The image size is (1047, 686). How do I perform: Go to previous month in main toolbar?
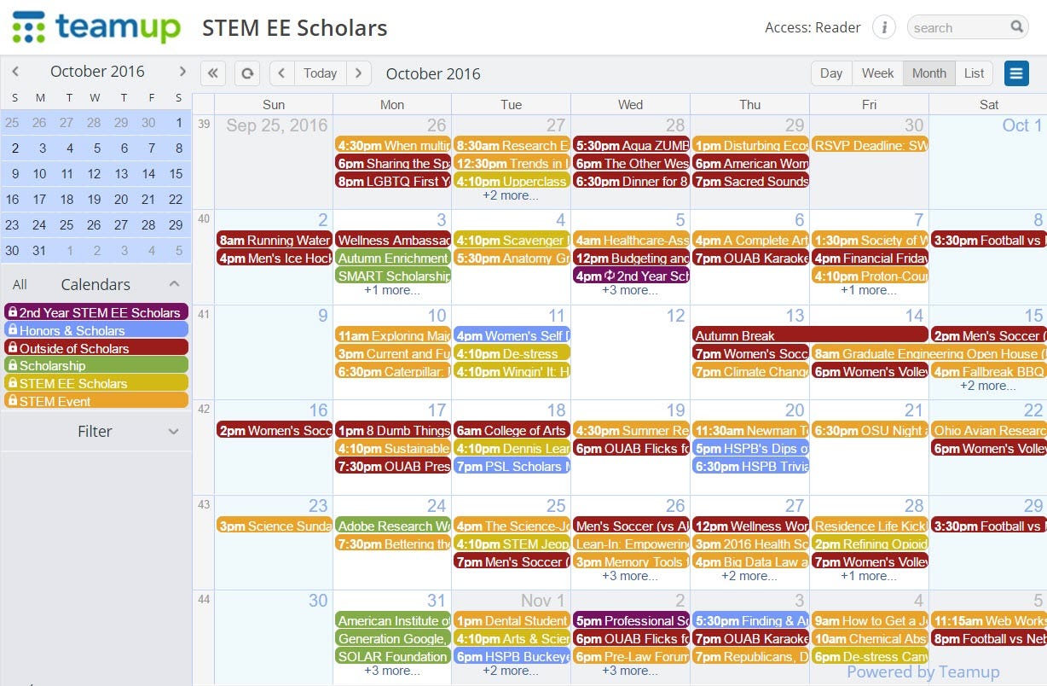click(282, 73)
